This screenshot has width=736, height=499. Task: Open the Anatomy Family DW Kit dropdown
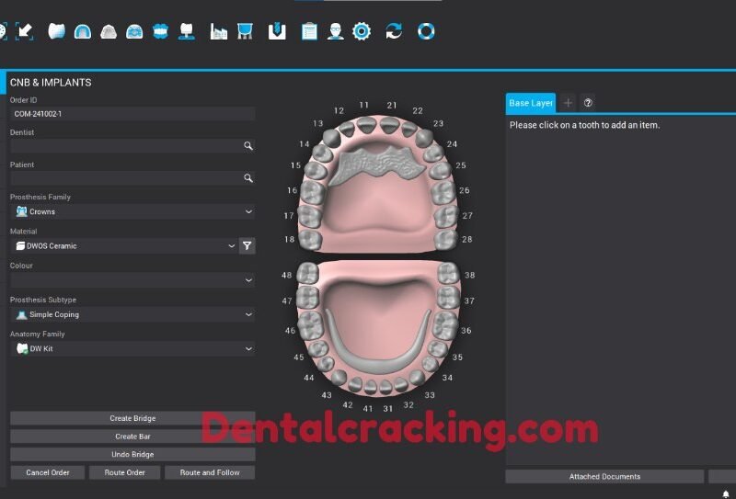coord(132,348)
